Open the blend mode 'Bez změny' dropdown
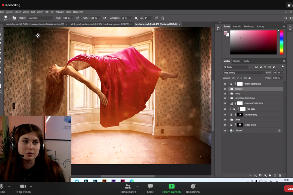Viewport: 293px width, 195px height. pos(244,72)
